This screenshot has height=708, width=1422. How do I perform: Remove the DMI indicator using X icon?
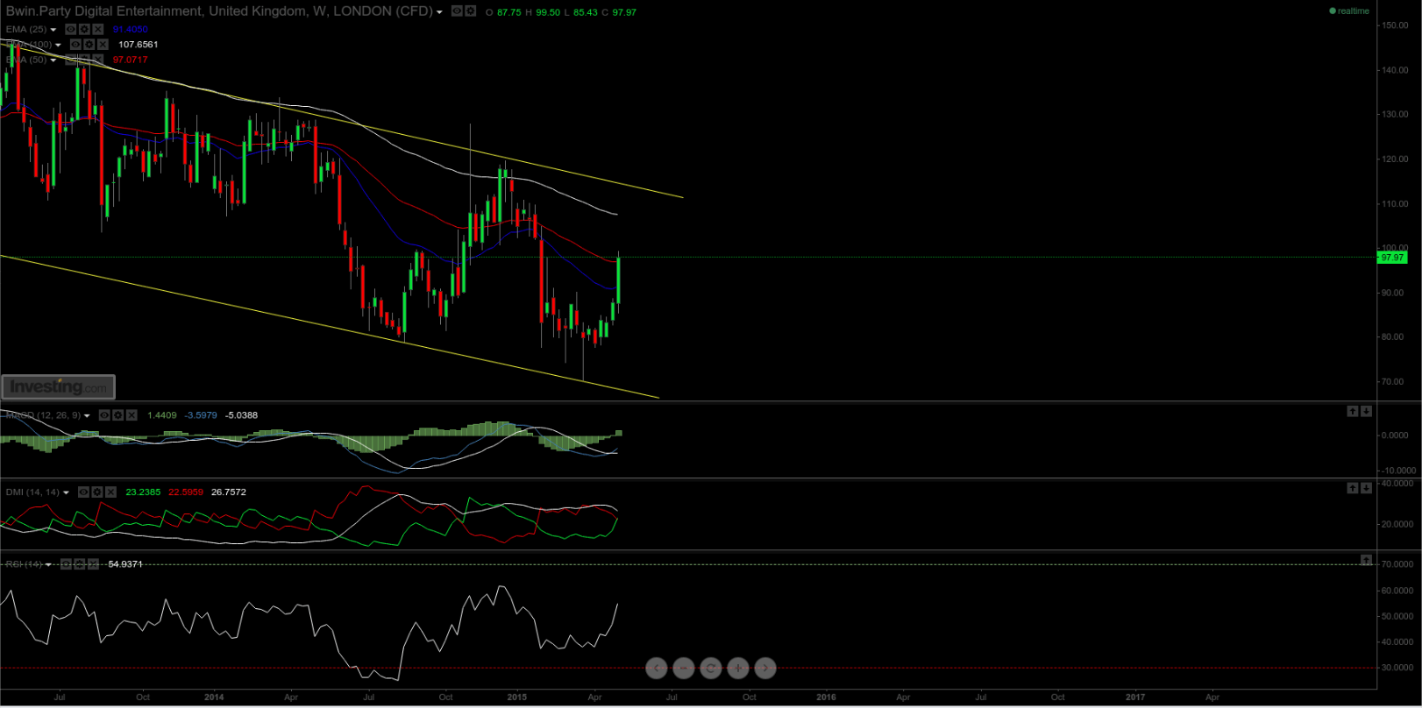(x=111, y=492)
